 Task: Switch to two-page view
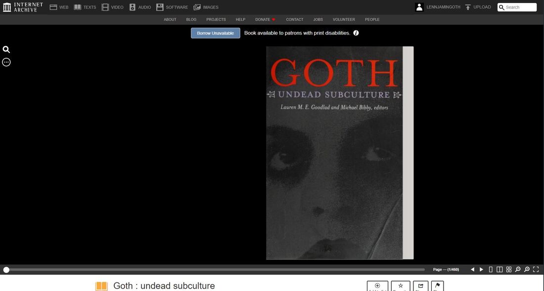pos(499,269)
